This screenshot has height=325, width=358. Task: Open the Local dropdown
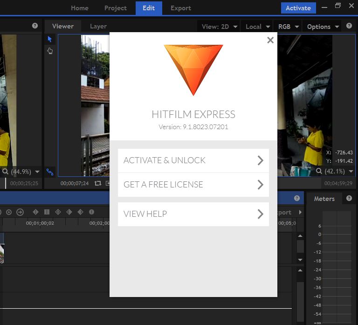[x=258, y=27]
